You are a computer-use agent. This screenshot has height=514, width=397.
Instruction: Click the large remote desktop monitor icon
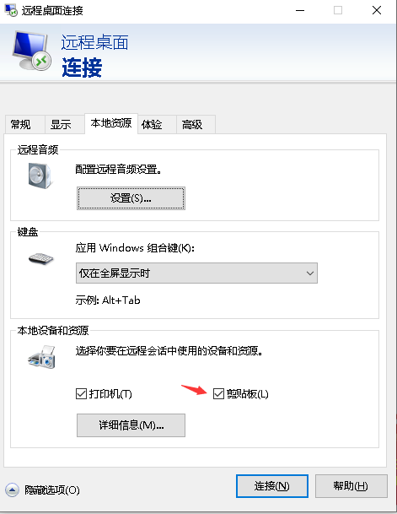(31, 51)
